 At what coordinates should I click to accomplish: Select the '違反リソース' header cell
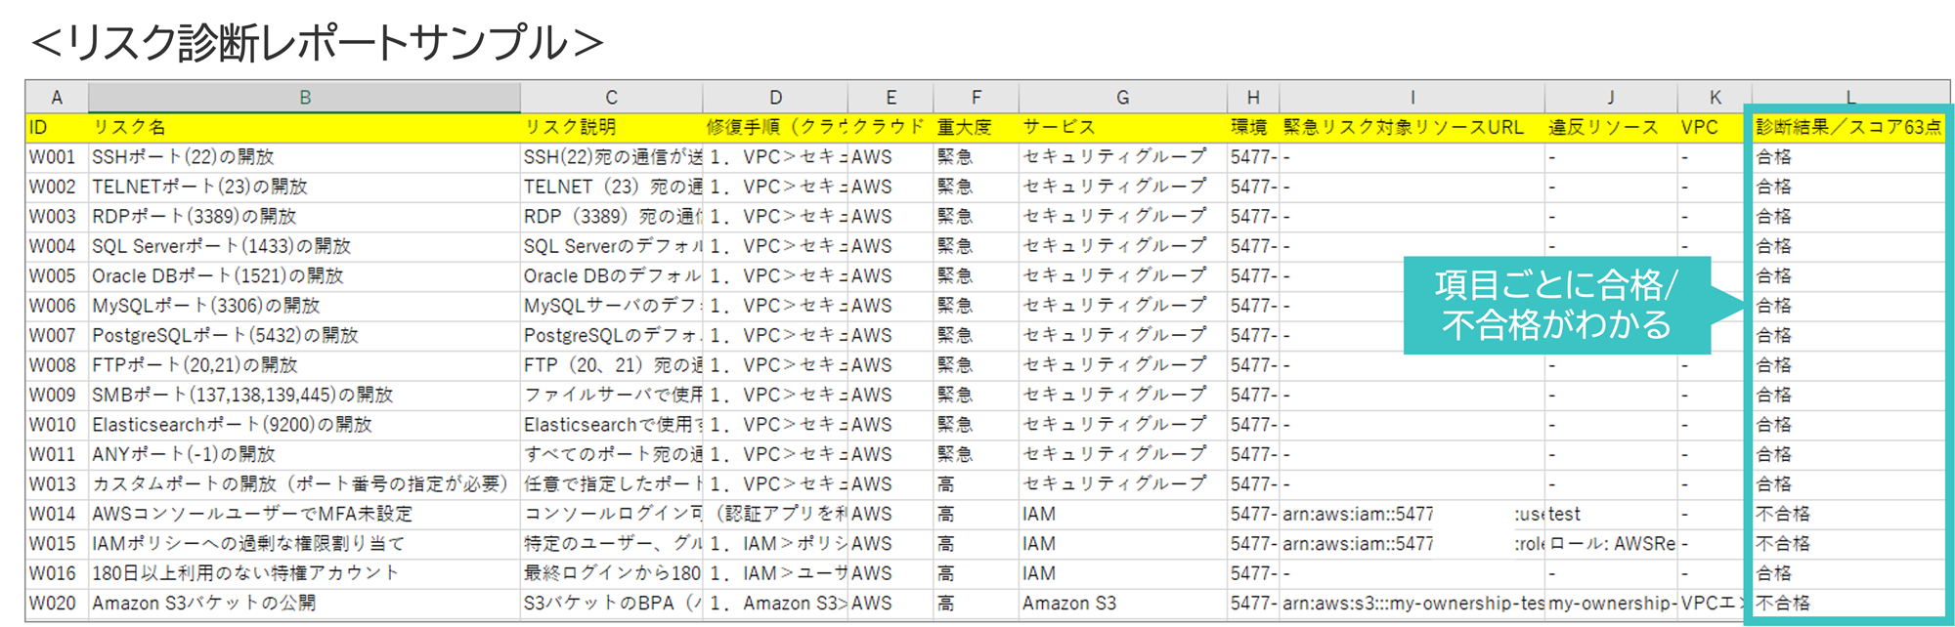pyautogui.click(x=1611, y=127)
